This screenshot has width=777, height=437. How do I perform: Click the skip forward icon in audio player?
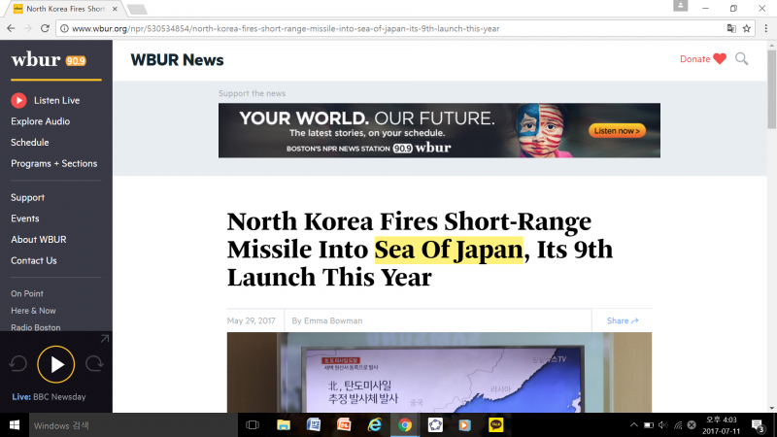click(x=94, y=364)
